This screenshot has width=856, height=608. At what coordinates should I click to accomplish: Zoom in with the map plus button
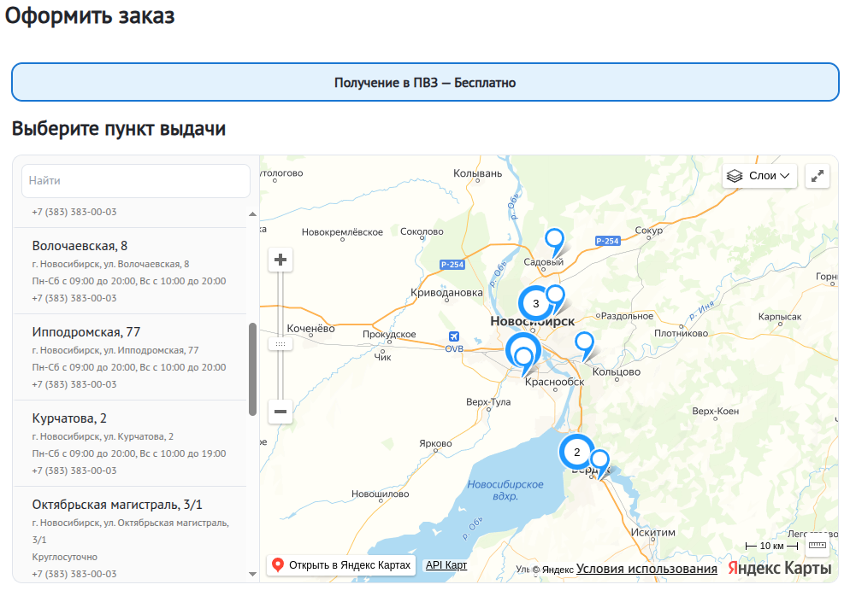tap(280, 260)
